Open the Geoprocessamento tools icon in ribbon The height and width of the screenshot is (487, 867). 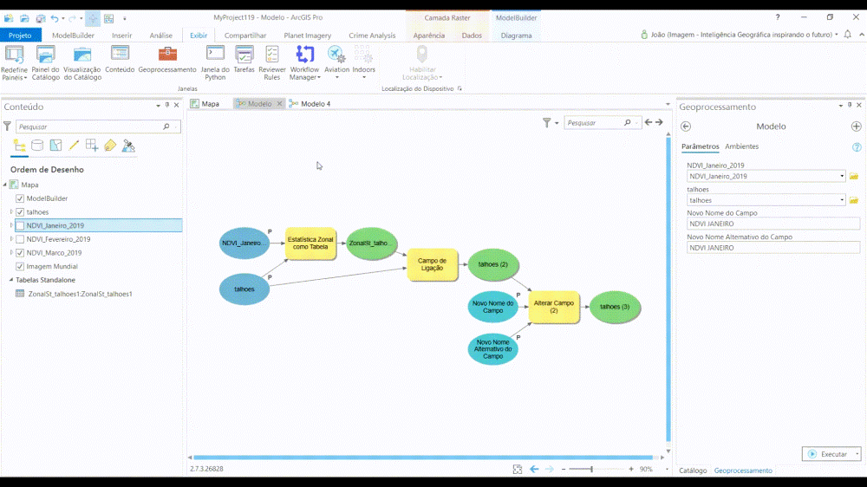click(167, 55)
